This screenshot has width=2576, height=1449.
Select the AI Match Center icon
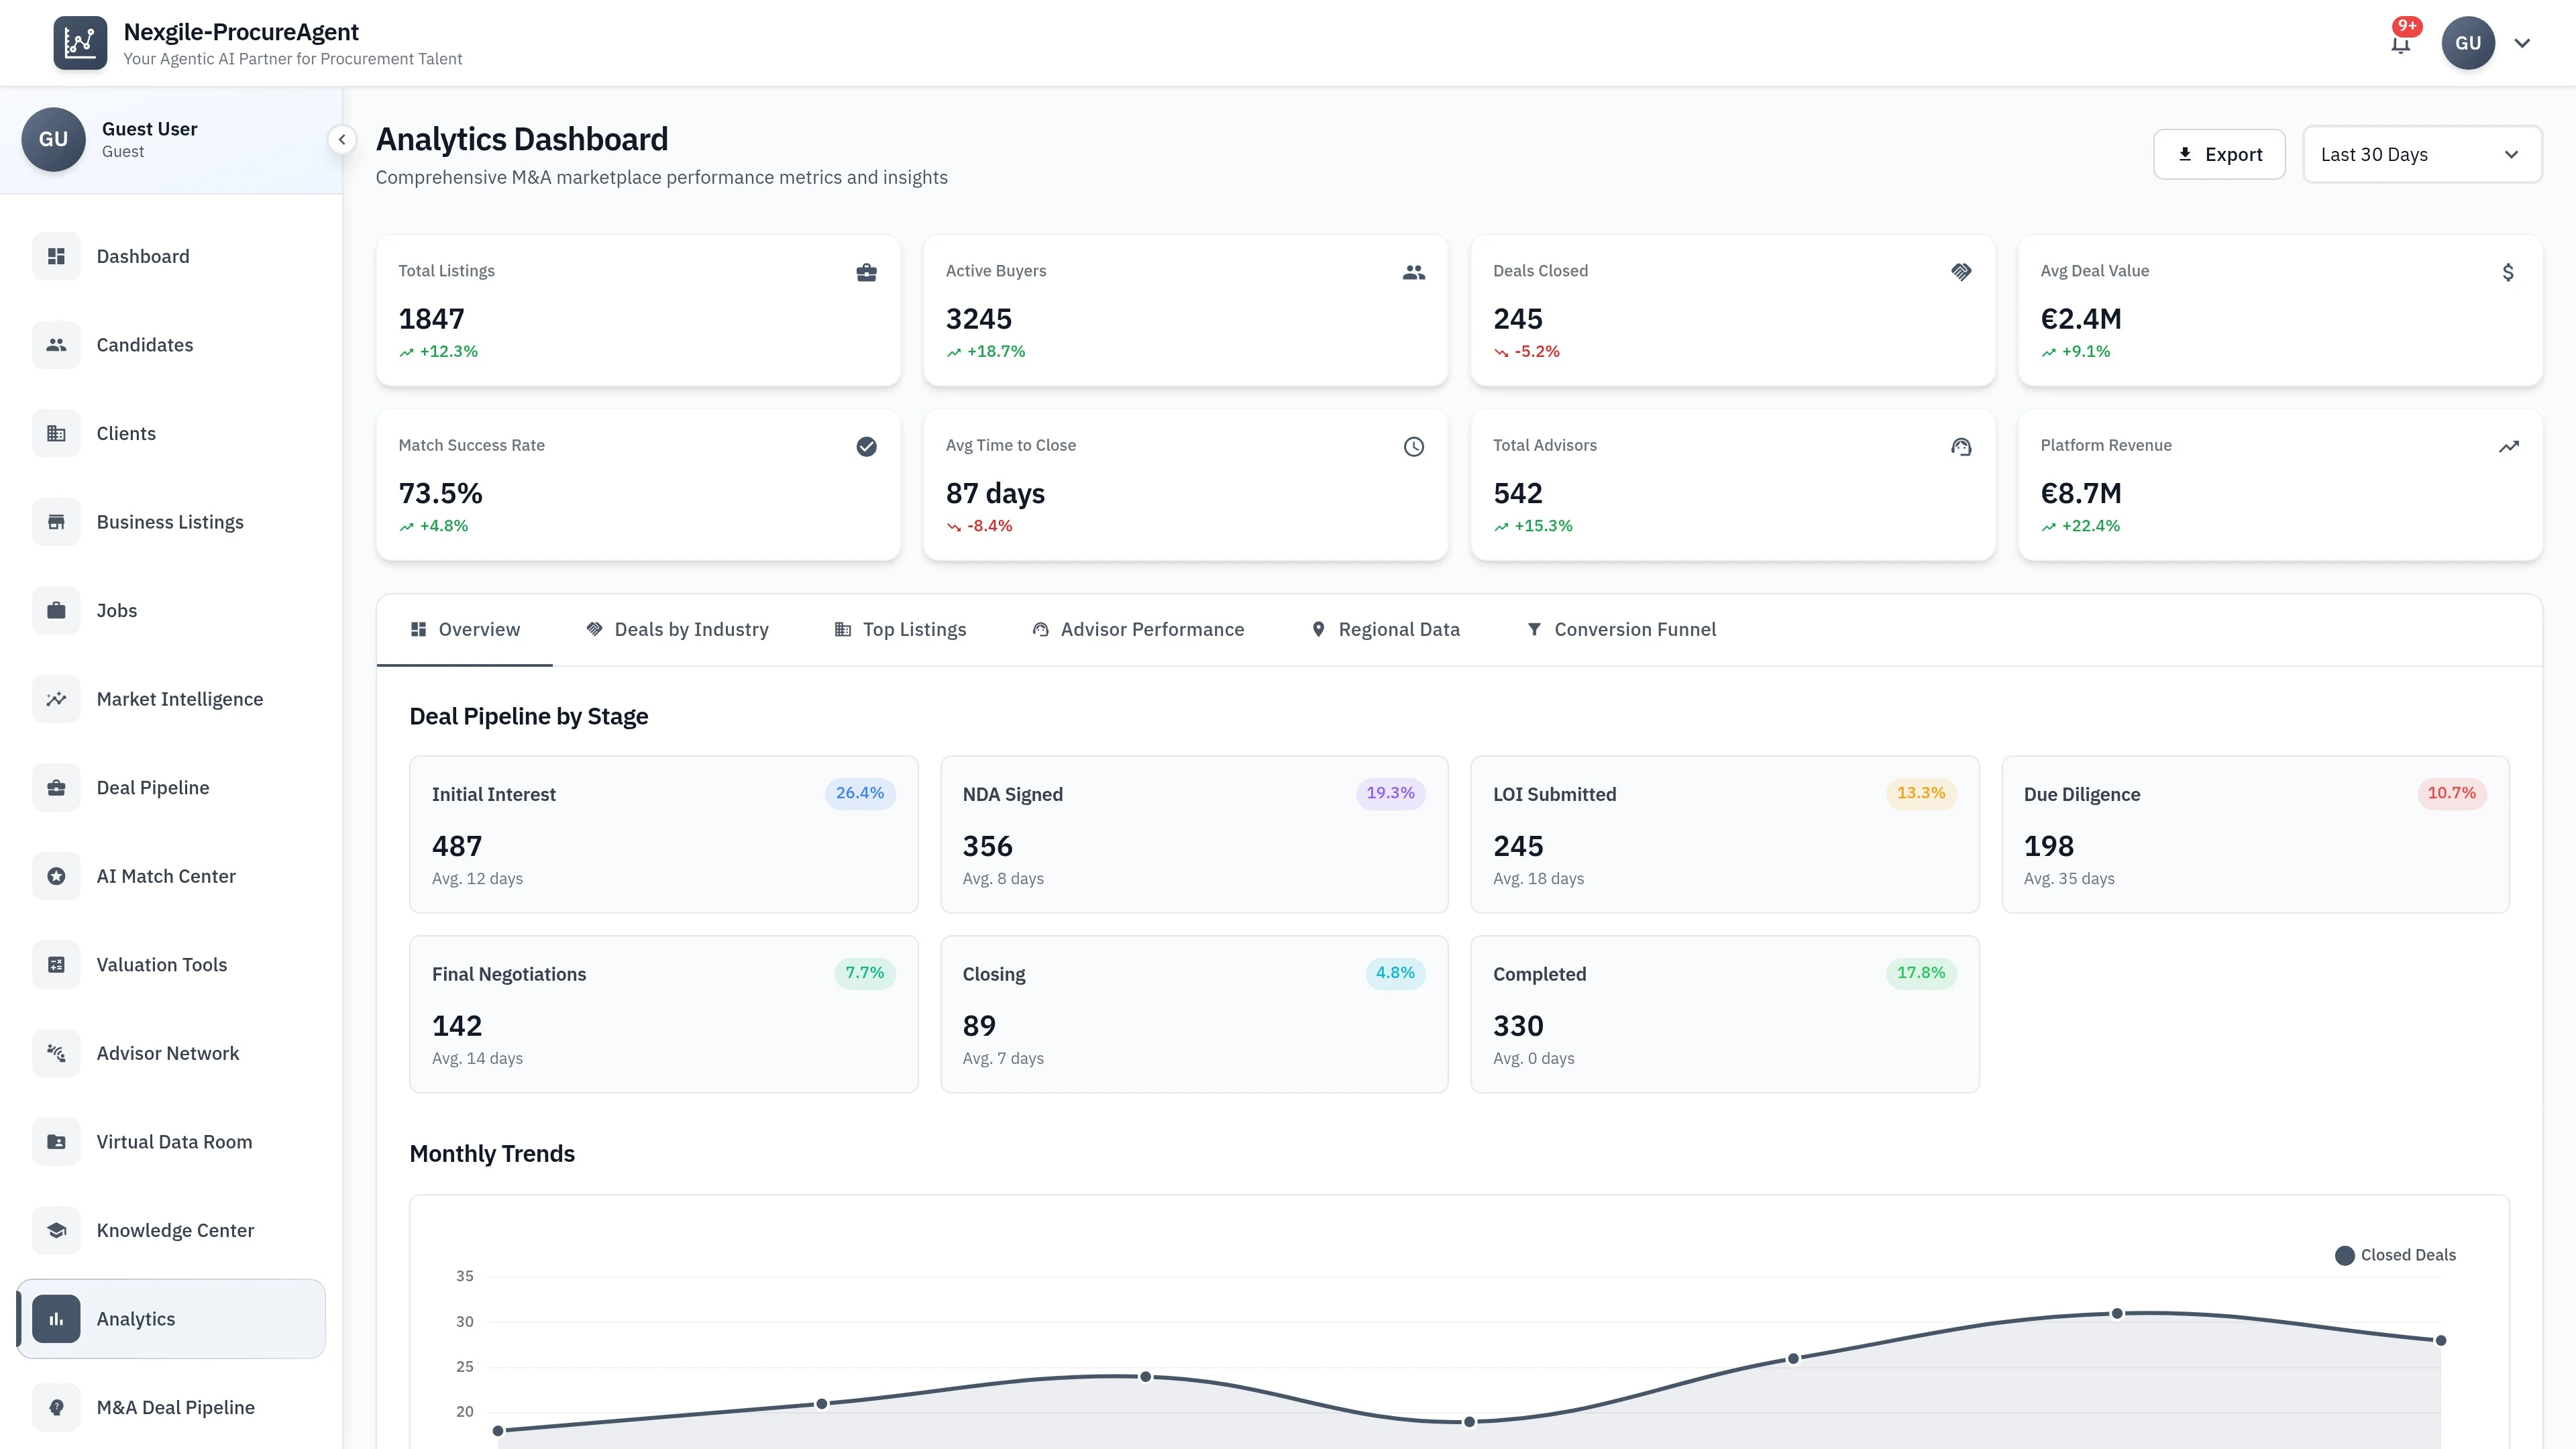(x=56, y=875)
